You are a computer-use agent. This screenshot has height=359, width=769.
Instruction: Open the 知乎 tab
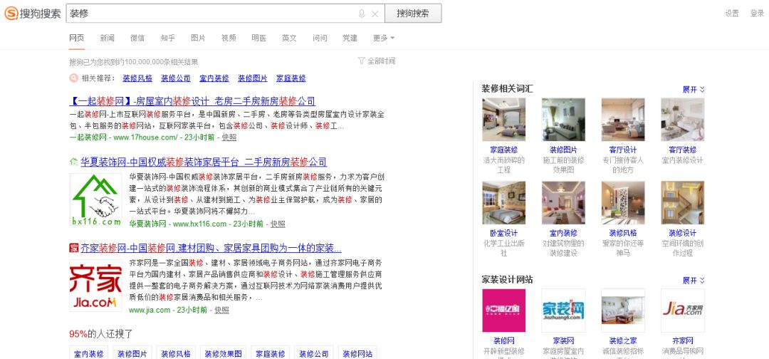pos(168,38)
